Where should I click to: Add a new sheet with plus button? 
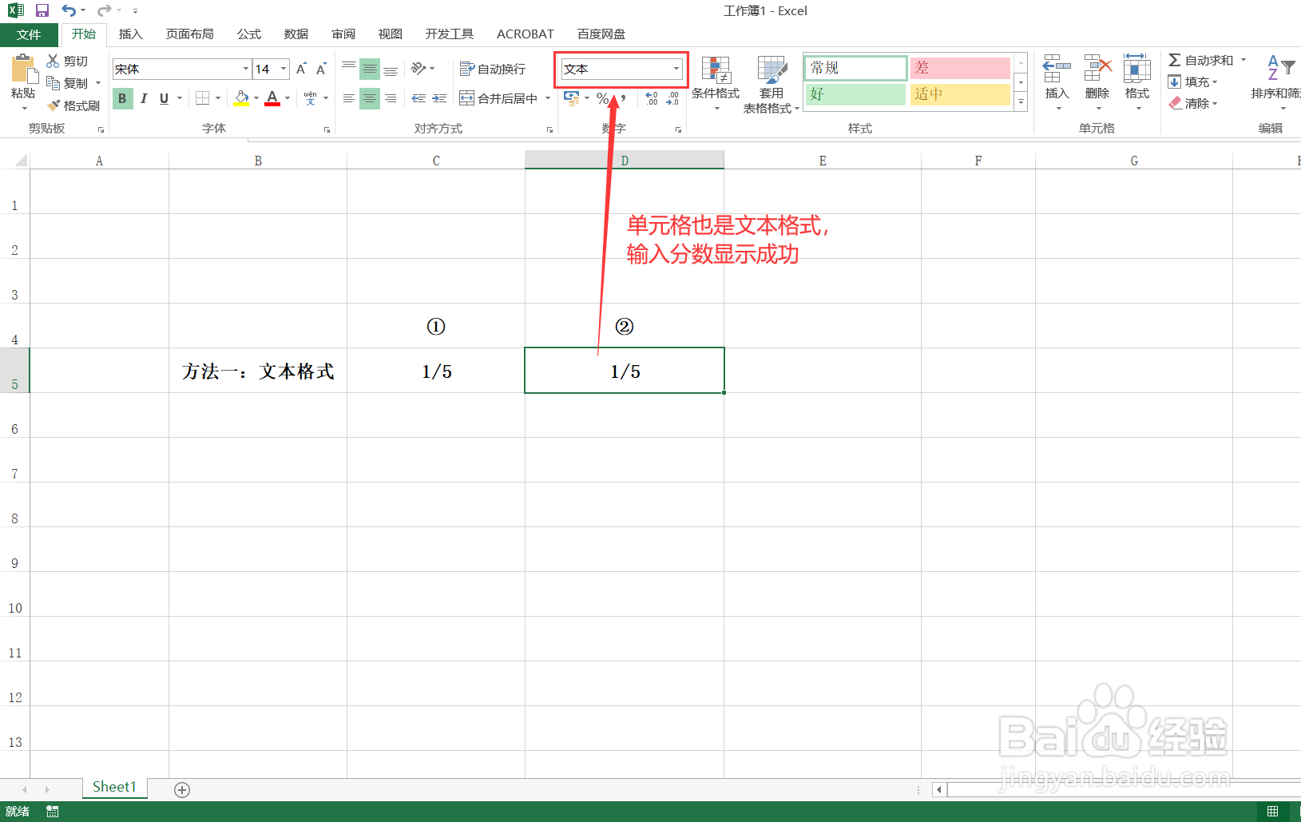pyautogui.click(x=182, y=790)
